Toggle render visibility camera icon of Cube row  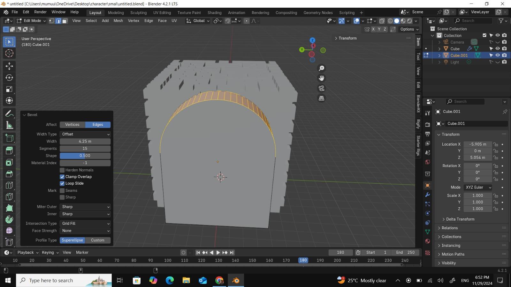pyautogui.click(x=504, y=48)
